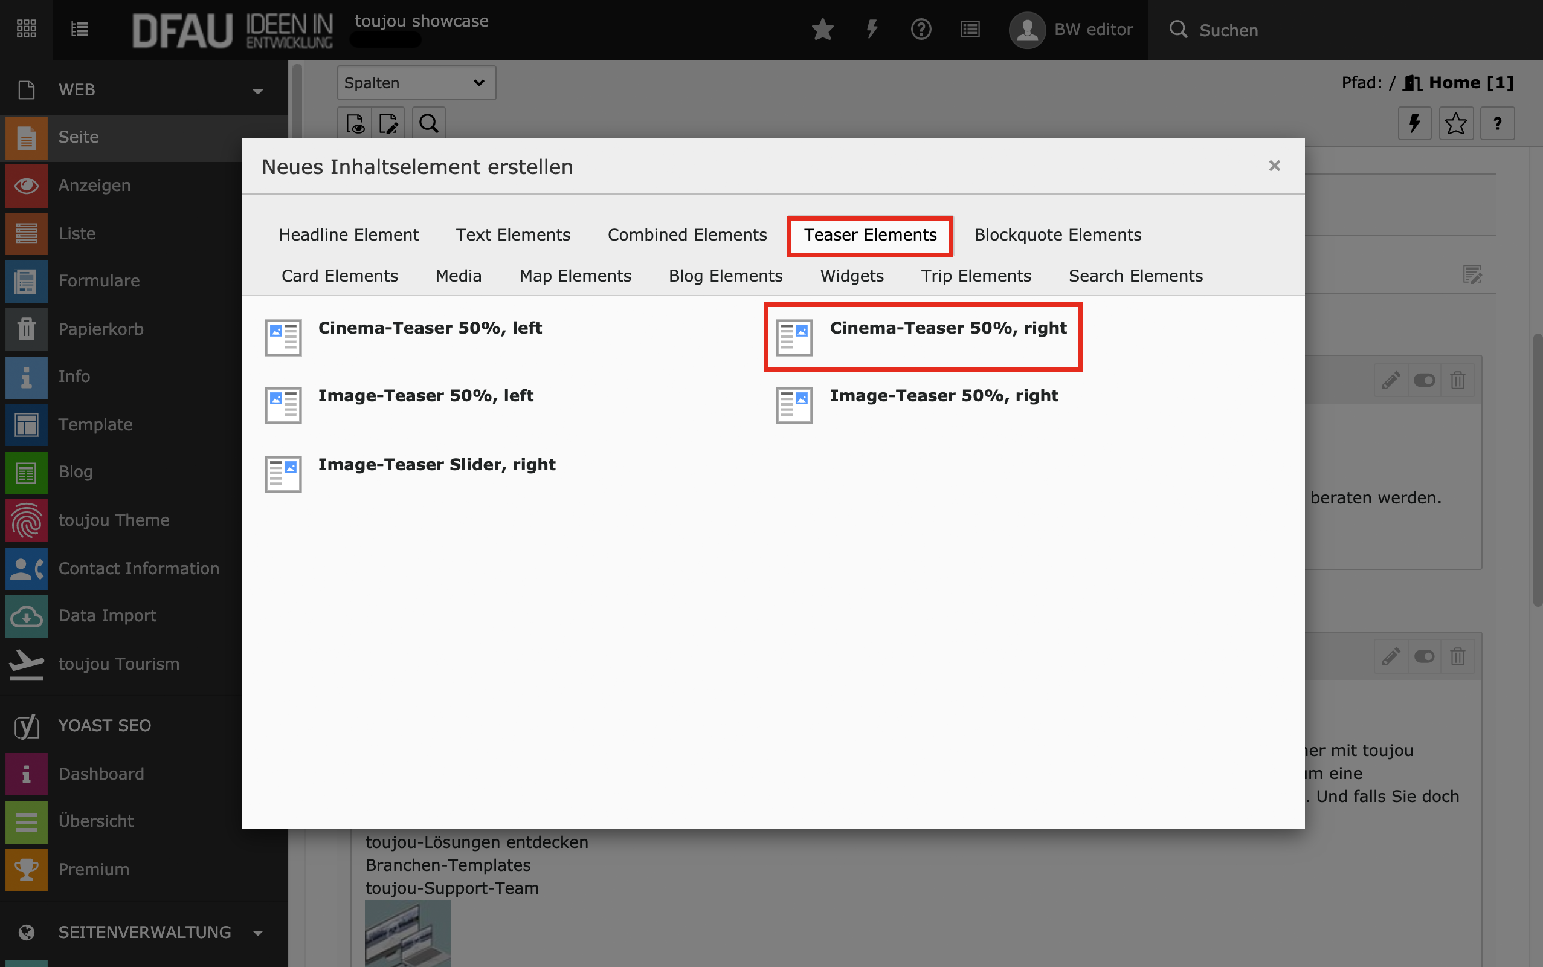Choose Image-Teaser Slider, right element
The height and width of the screenshot is (967, 1543).
(x=437, y=464)
